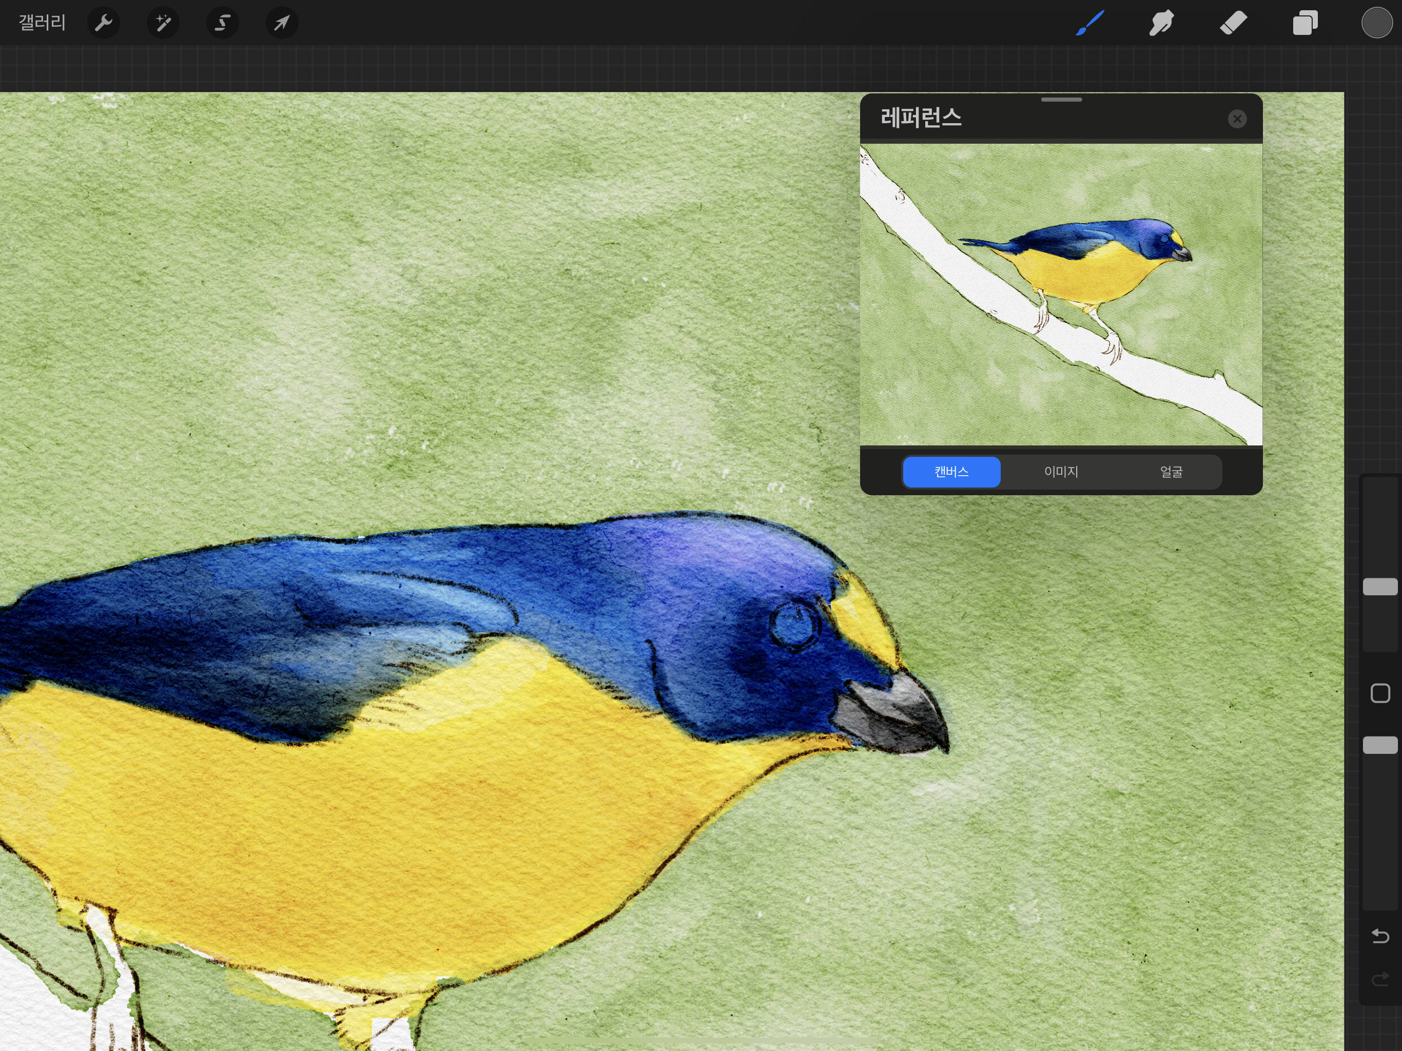Switch reference source to 캔버스
Viewport: 1402px width, 1051px height.
point(951,472)
